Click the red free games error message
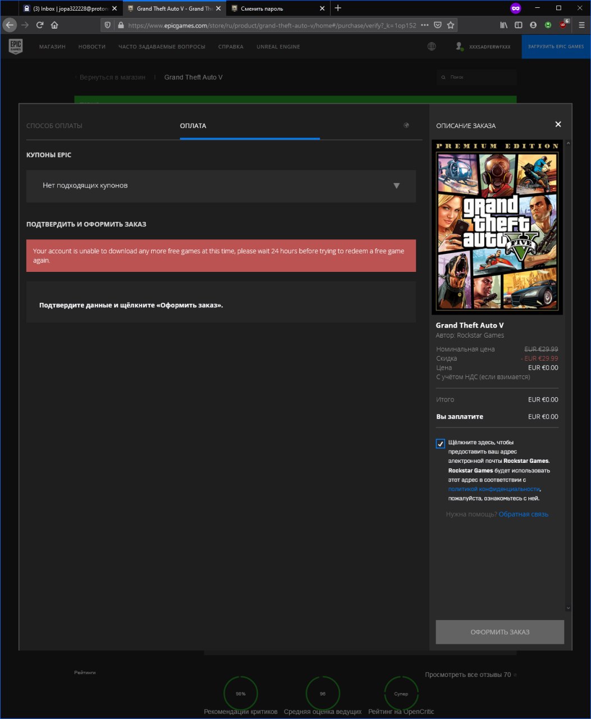The width and height of the screenshot is (591, 719). [221, 256]
